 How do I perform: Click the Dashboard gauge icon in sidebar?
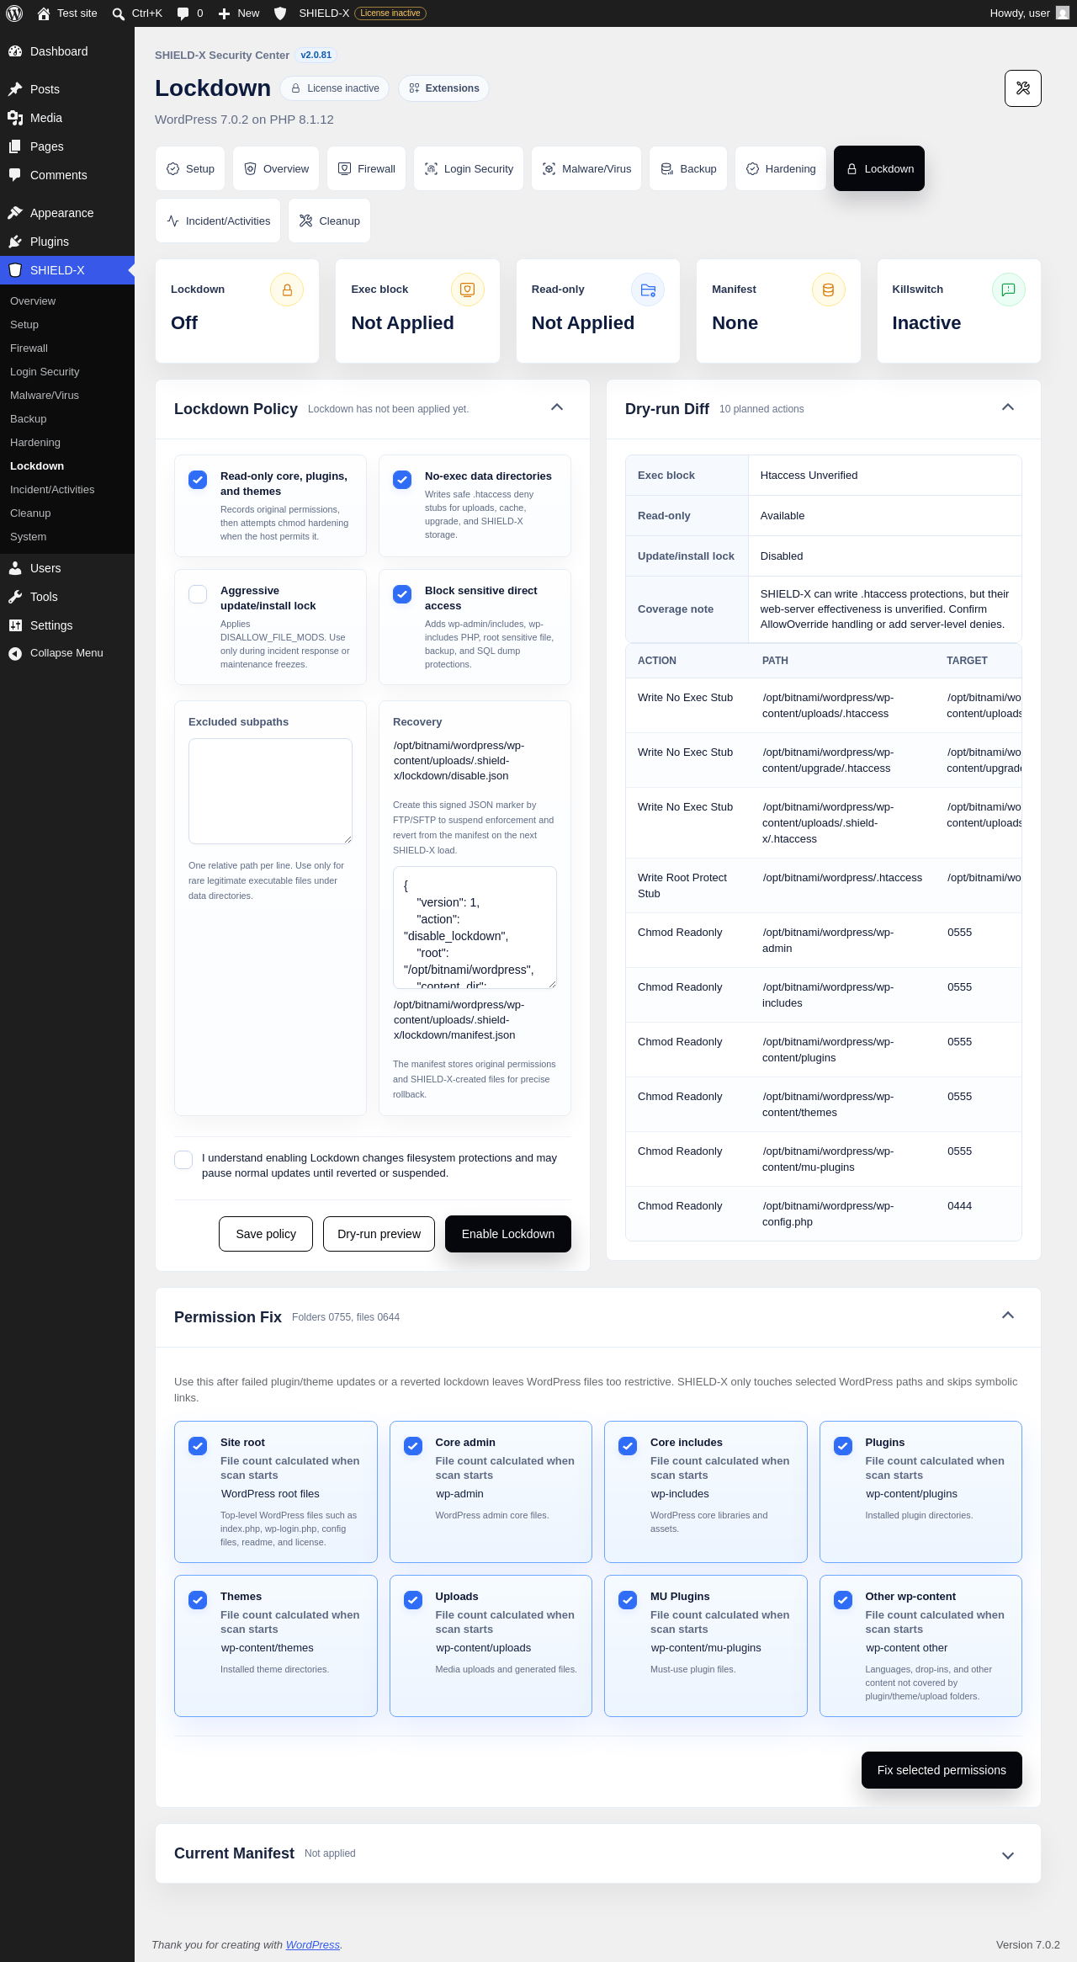click(x=15, y=51)
